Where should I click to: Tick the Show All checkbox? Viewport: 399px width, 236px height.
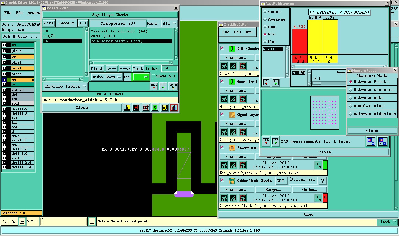[x=153, y=76]
